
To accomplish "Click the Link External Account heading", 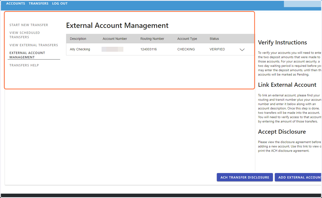I will [x=287, y=85].
